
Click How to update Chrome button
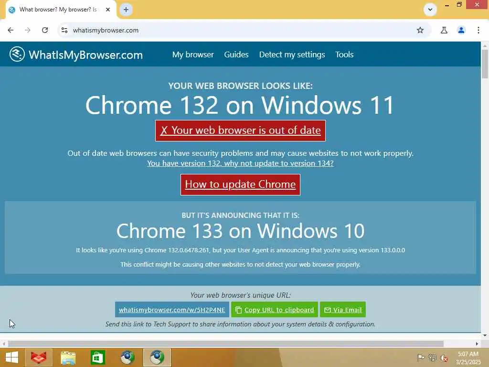click(x=241, y=184)
